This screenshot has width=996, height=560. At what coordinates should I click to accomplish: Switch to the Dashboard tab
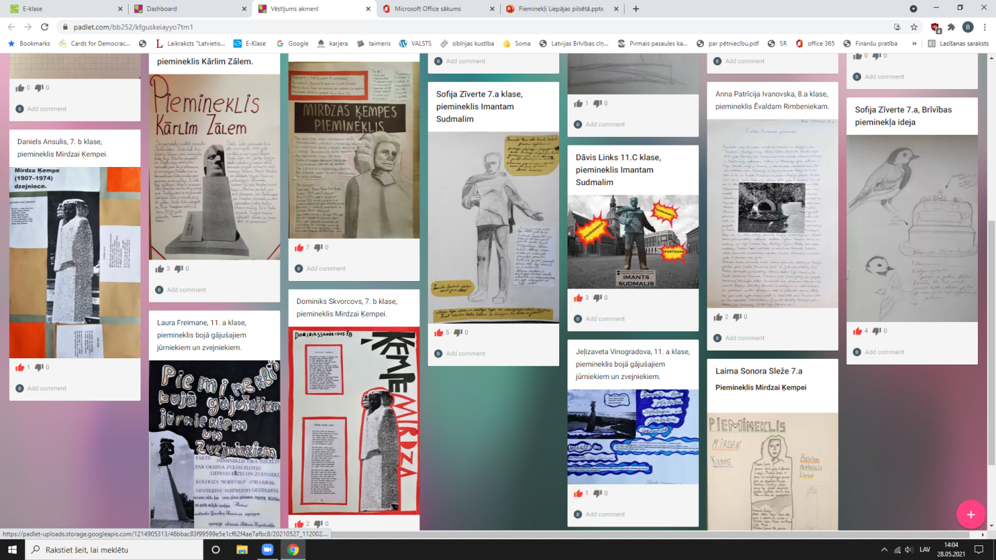pyautogui.click(x=188, y=9)
